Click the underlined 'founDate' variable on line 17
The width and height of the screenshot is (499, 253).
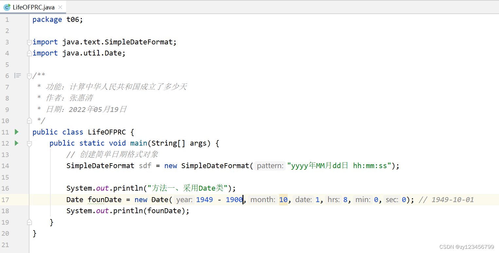105,199
